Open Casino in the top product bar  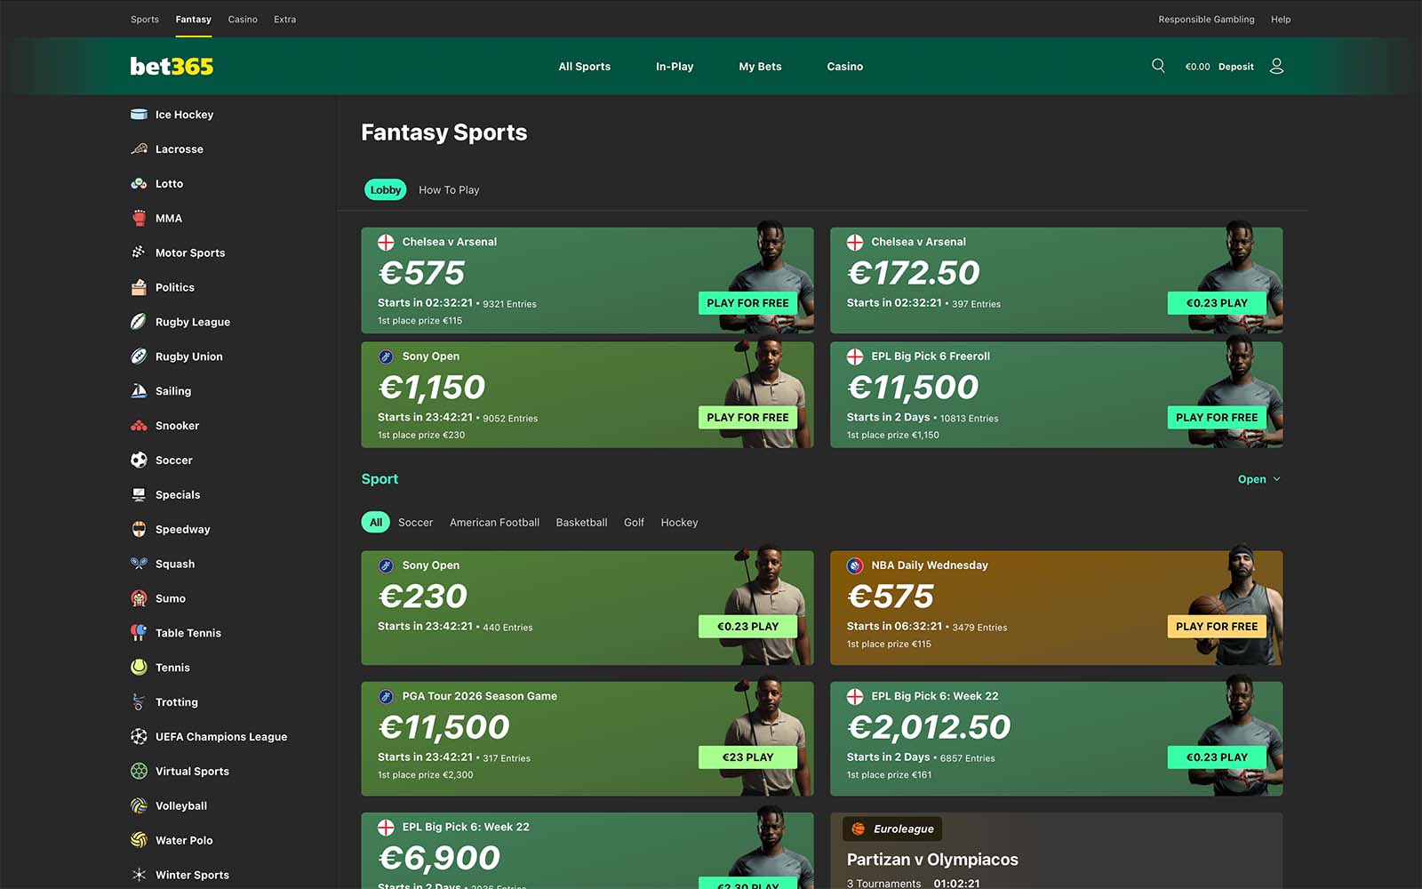click(x=242, y=20)
